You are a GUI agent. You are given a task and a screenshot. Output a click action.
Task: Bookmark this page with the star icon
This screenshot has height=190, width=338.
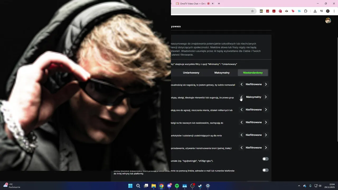(252, 11)
